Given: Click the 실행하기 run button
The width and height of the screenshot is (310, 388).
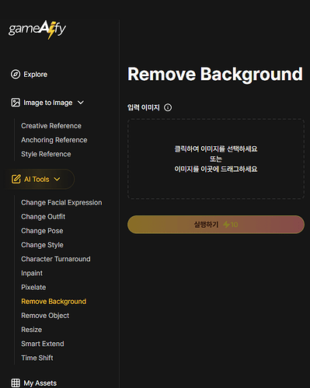Looking at the screenshot, I should pyautogui.click(x=216, y=225).
